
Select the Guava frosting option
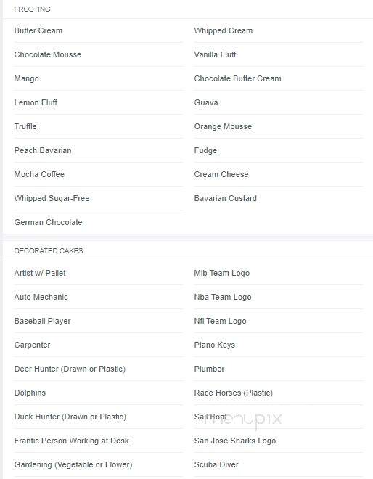point(206,102)
